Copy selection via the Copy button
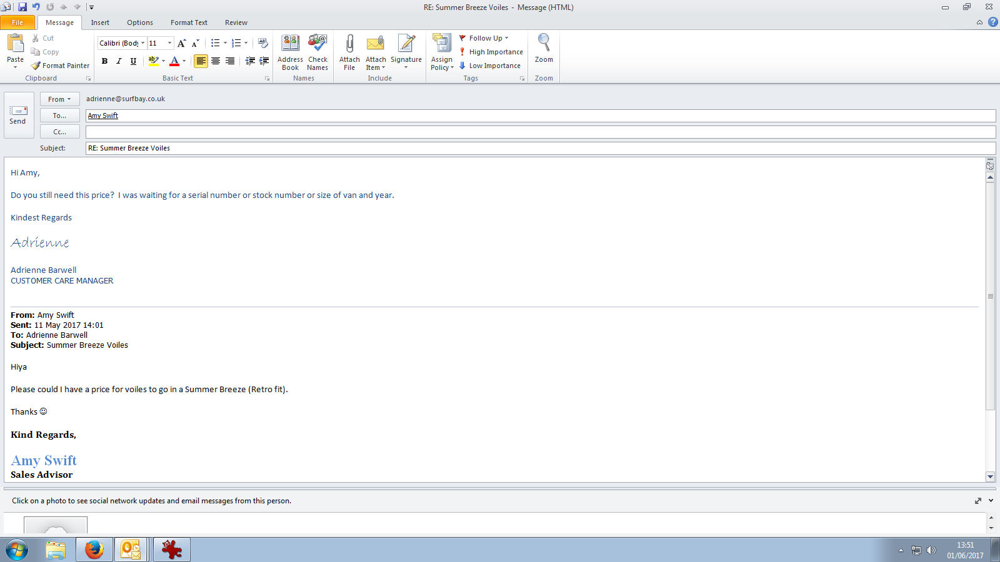Screen dimensions: 1000x562 [x=45, y=52]
